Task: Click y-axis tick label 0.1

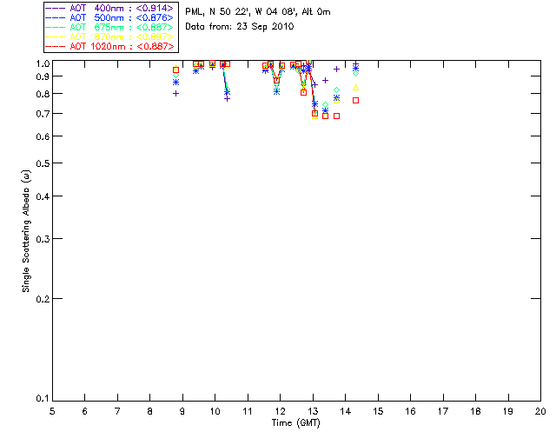Action: (x=43, y=399)
